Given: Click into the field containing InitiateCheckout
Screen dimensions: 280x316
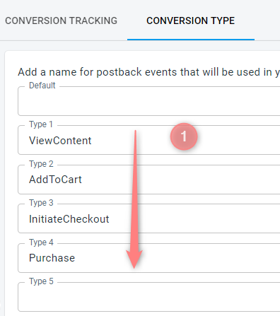Looking at the screenshot, I should coord(149,218).
